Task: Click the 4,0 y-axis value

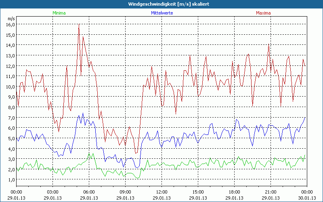Action: pyautogui.click(x=12, y=149)
